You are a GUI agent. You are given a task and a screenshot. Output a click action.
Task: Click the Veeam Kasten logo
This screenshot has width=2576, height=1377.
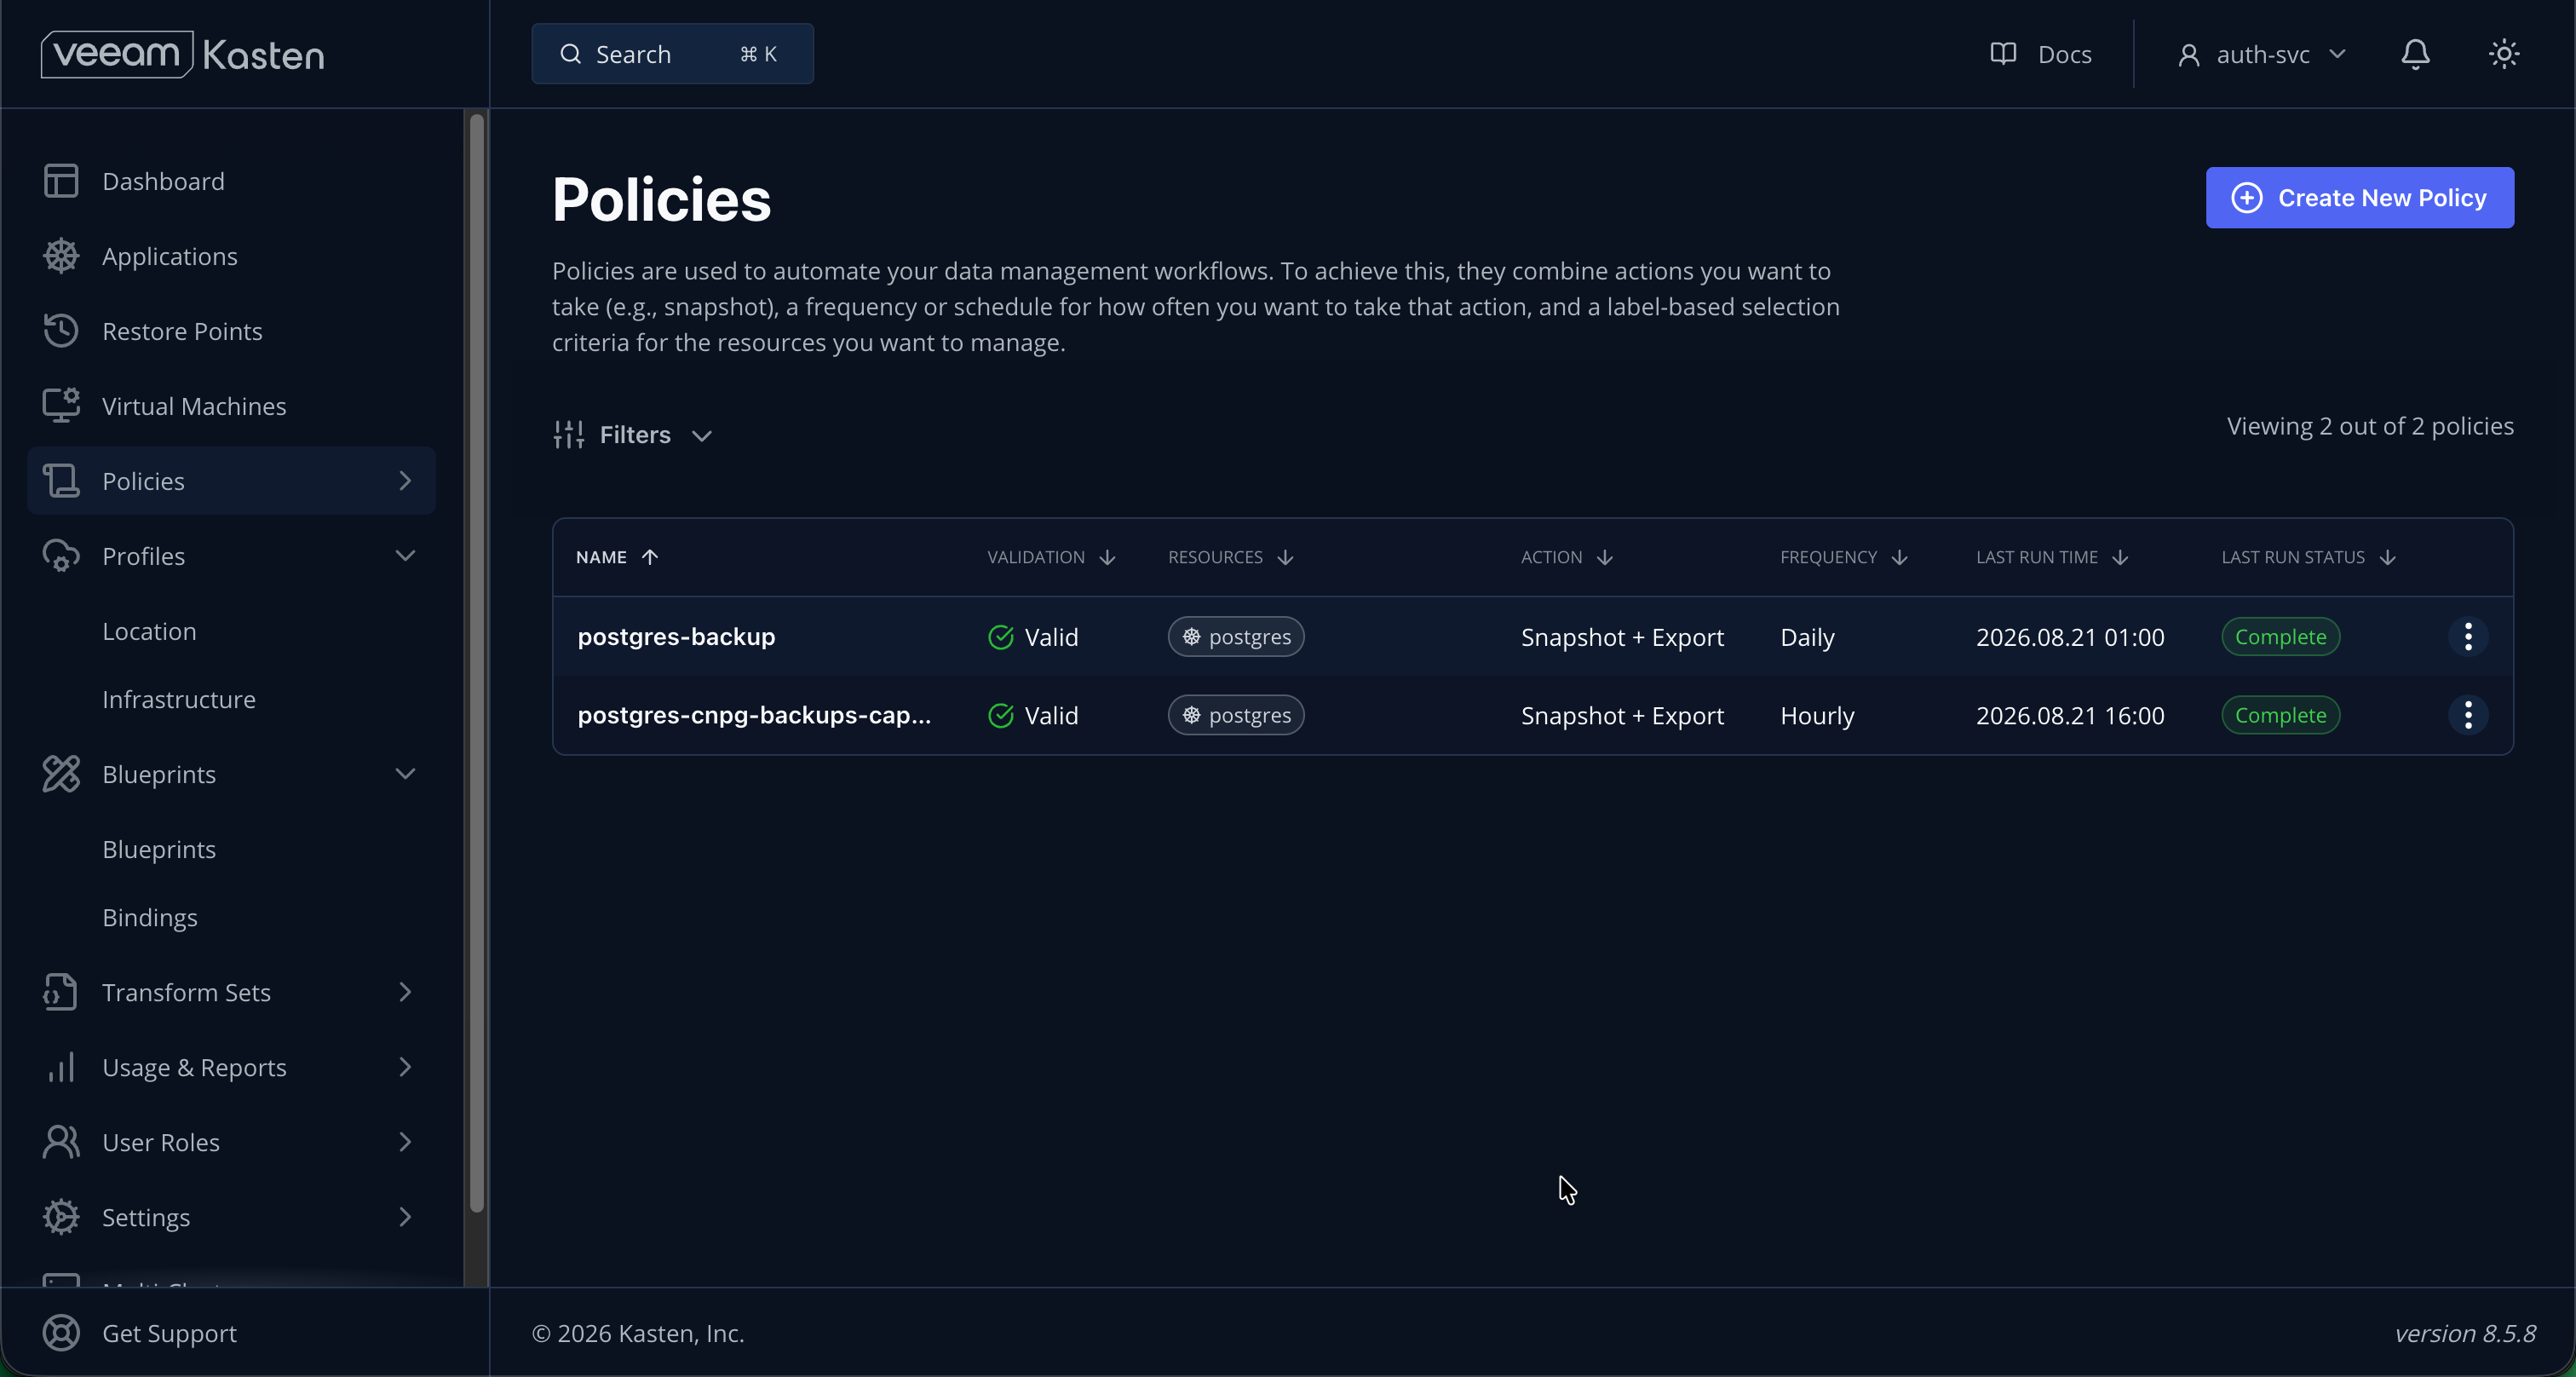pyautogui.click(x=182, y=54)
